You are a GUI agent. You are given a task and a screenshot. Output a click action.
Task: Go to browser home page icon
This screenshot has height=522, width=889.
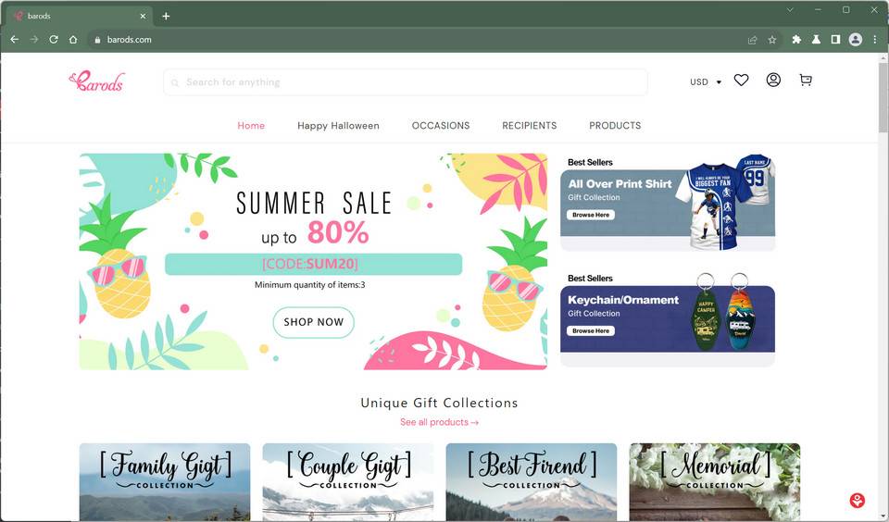73,40
